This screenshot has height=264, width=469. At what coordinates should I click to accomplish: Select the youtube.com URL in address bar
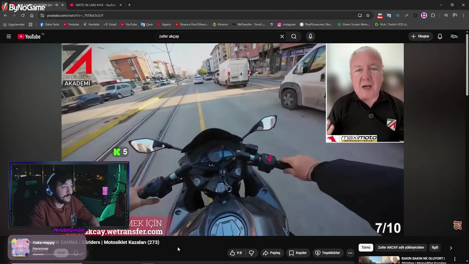pos(75,15)
